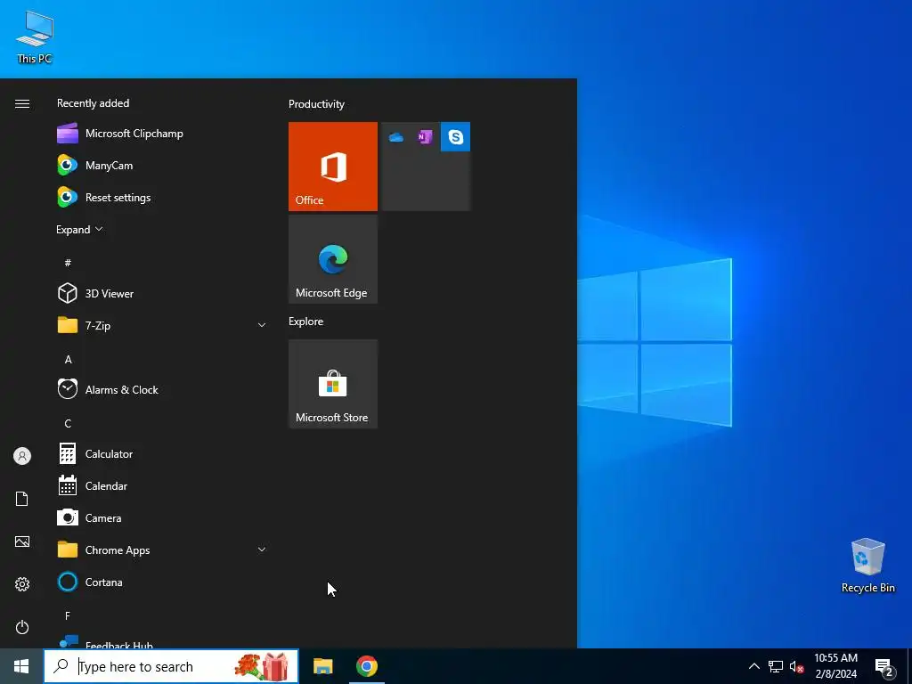Image resolution: width=912 pixels, height=684 pixels.
Task: Launch ManyCam from the app list
Action: point(161,165)
